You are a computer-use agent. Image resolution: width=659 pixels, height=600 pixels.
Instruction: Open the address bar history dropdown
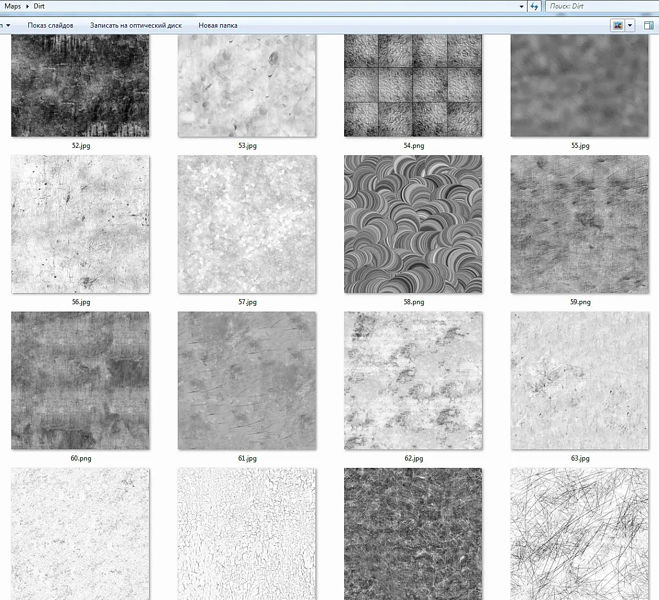point(521,6)
